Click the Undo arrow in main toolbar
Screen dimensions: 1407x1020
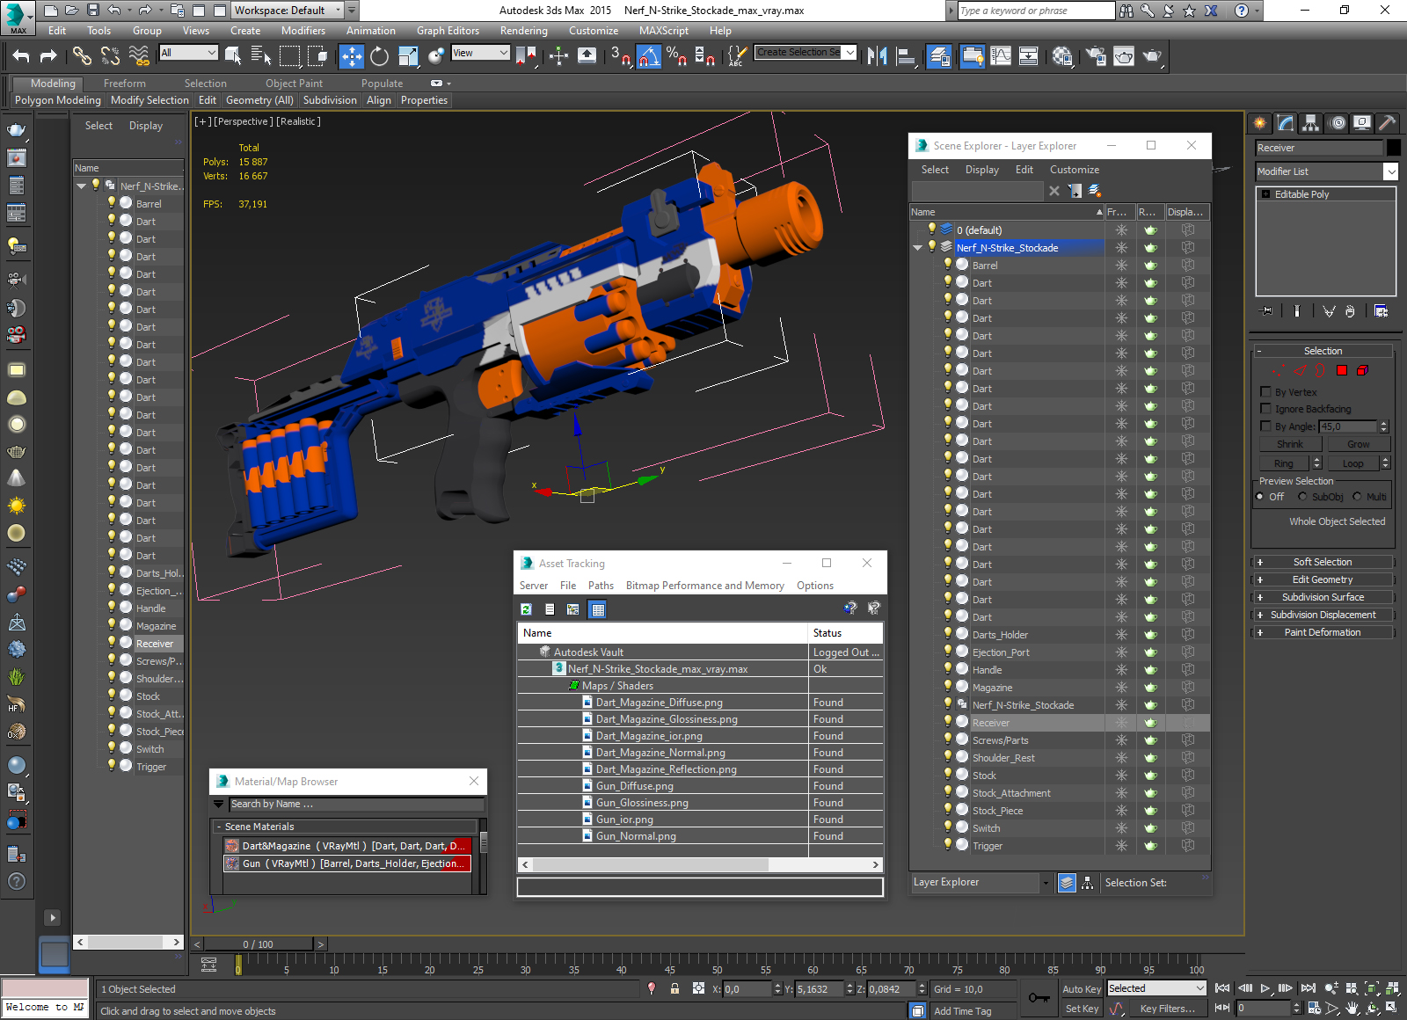21,56
